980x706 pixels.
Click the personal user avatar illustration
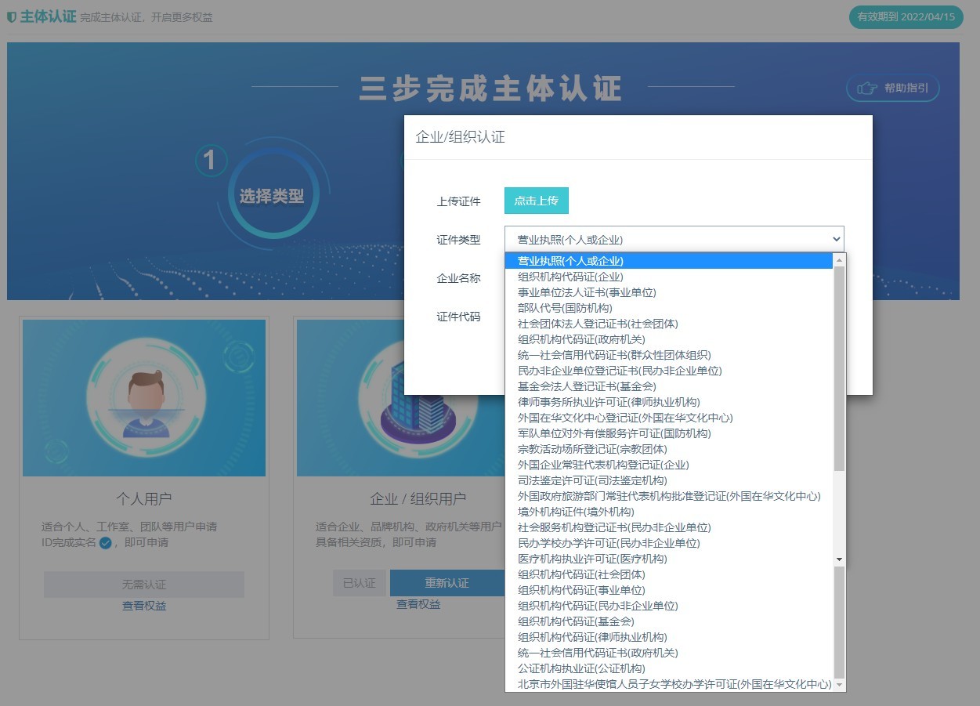click(144, 396)
